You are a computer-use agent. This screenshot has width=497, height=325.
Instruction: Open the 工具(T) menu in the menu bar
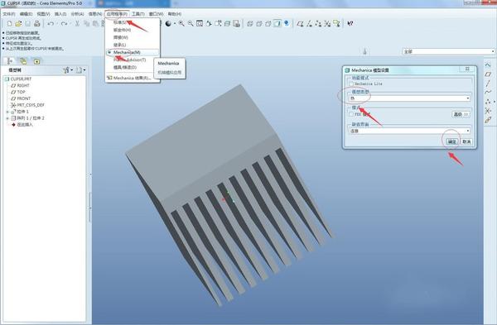(x=138, y=14)
